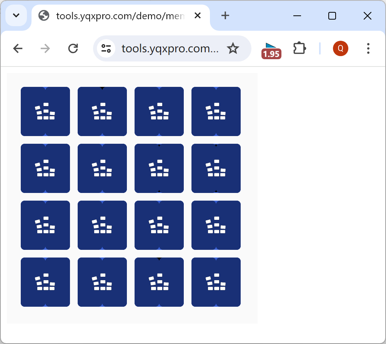Open a new tab with the plus button
The image size is (386, 344).
(x=225, y=16)
